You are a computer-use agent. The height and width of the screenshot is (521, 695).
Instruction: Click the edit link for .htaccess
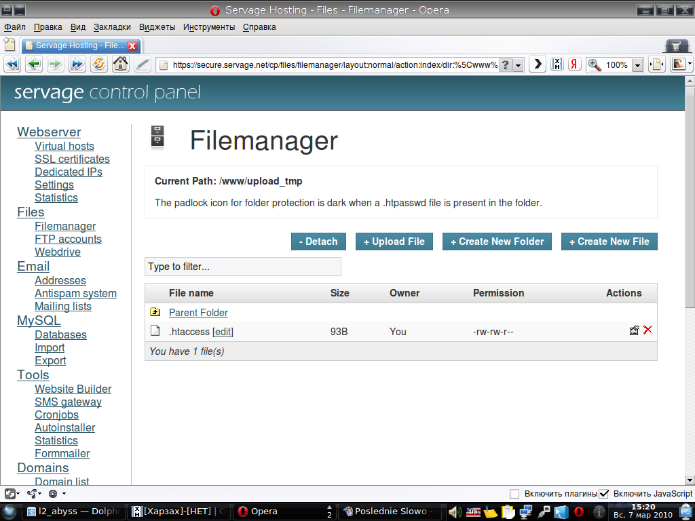(223, 331)
